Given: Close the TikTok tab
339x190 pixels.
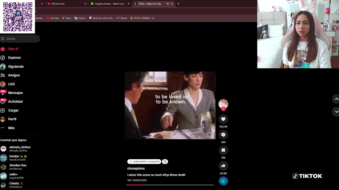Looking at the screenshot, I should pos(172,4).
